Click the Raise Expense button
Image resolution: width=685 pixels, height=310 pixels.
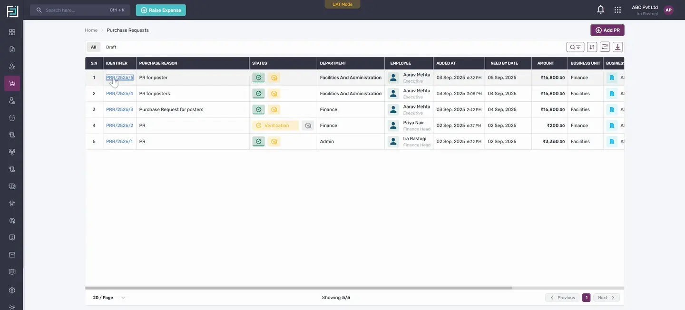click(x=161, y=10)
